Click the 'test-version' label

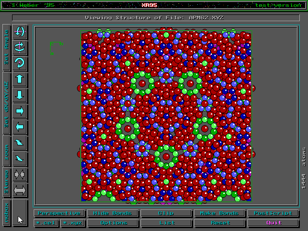click(x=278, y=5)
